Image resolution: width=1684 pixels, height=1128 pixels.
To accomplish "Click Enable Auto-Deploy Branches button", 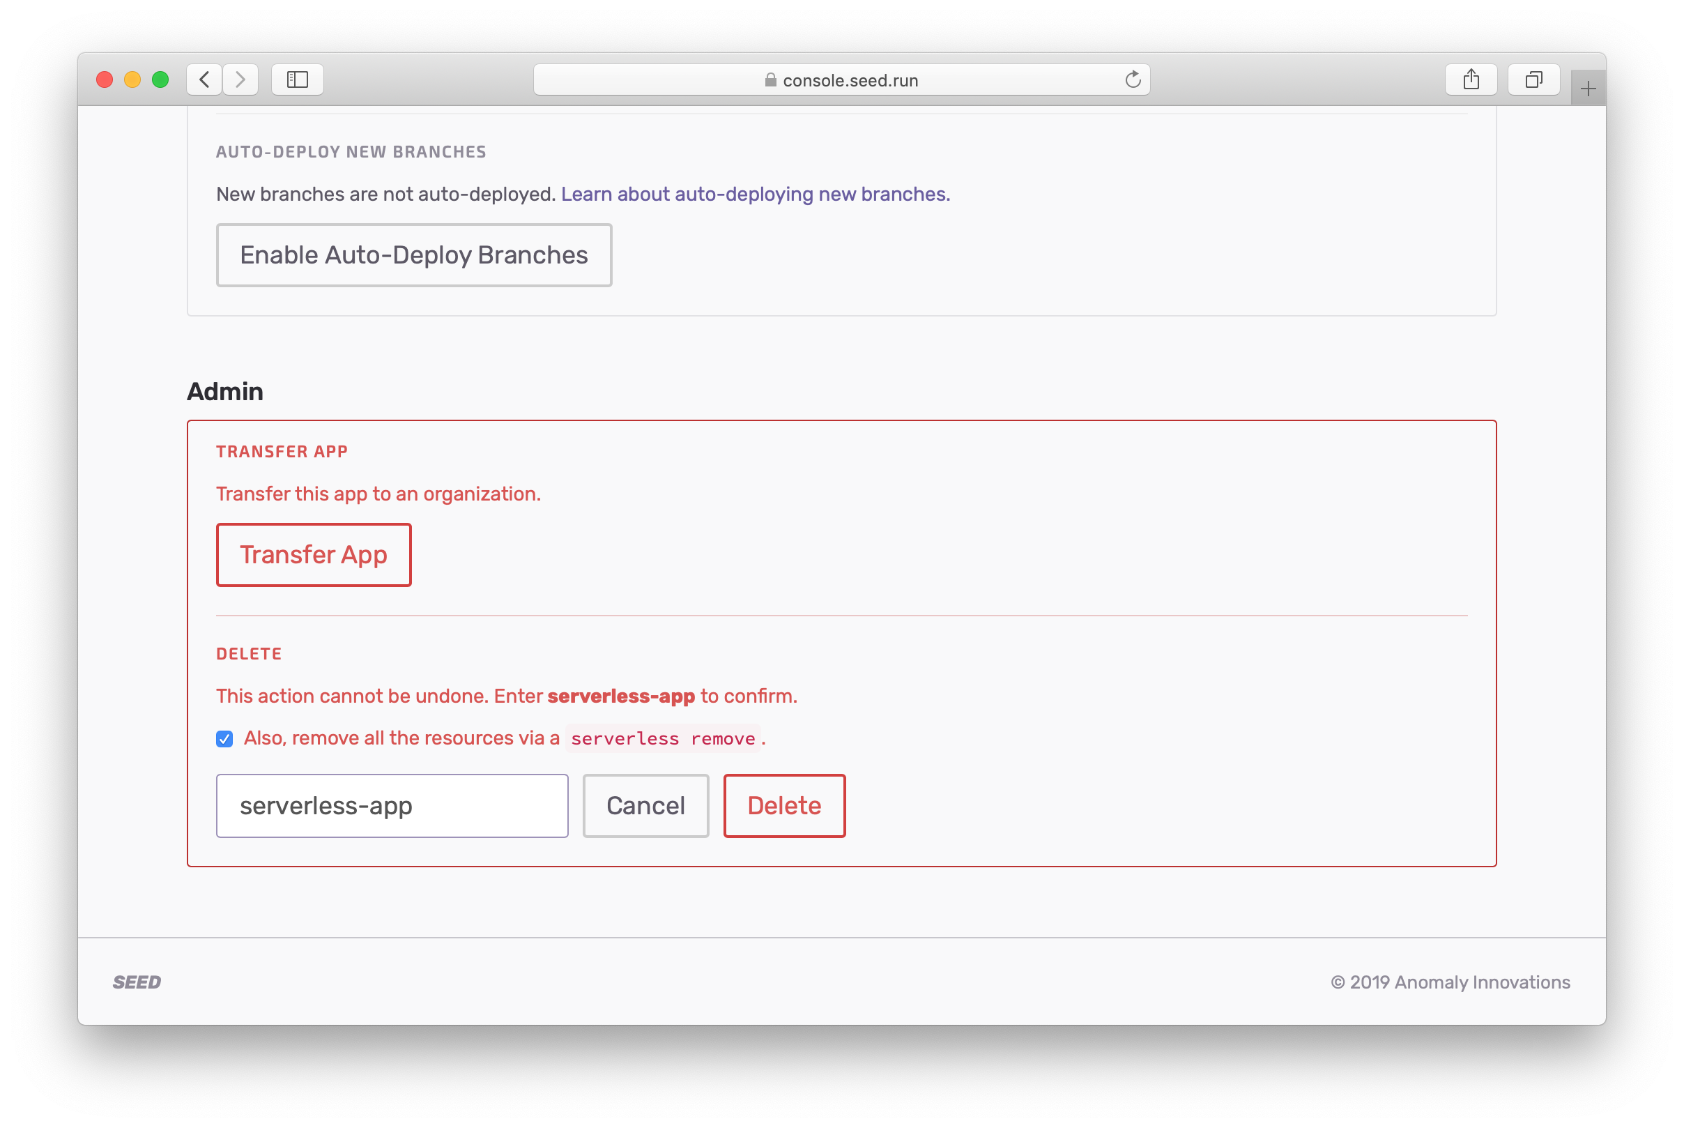I will (413, 255).
